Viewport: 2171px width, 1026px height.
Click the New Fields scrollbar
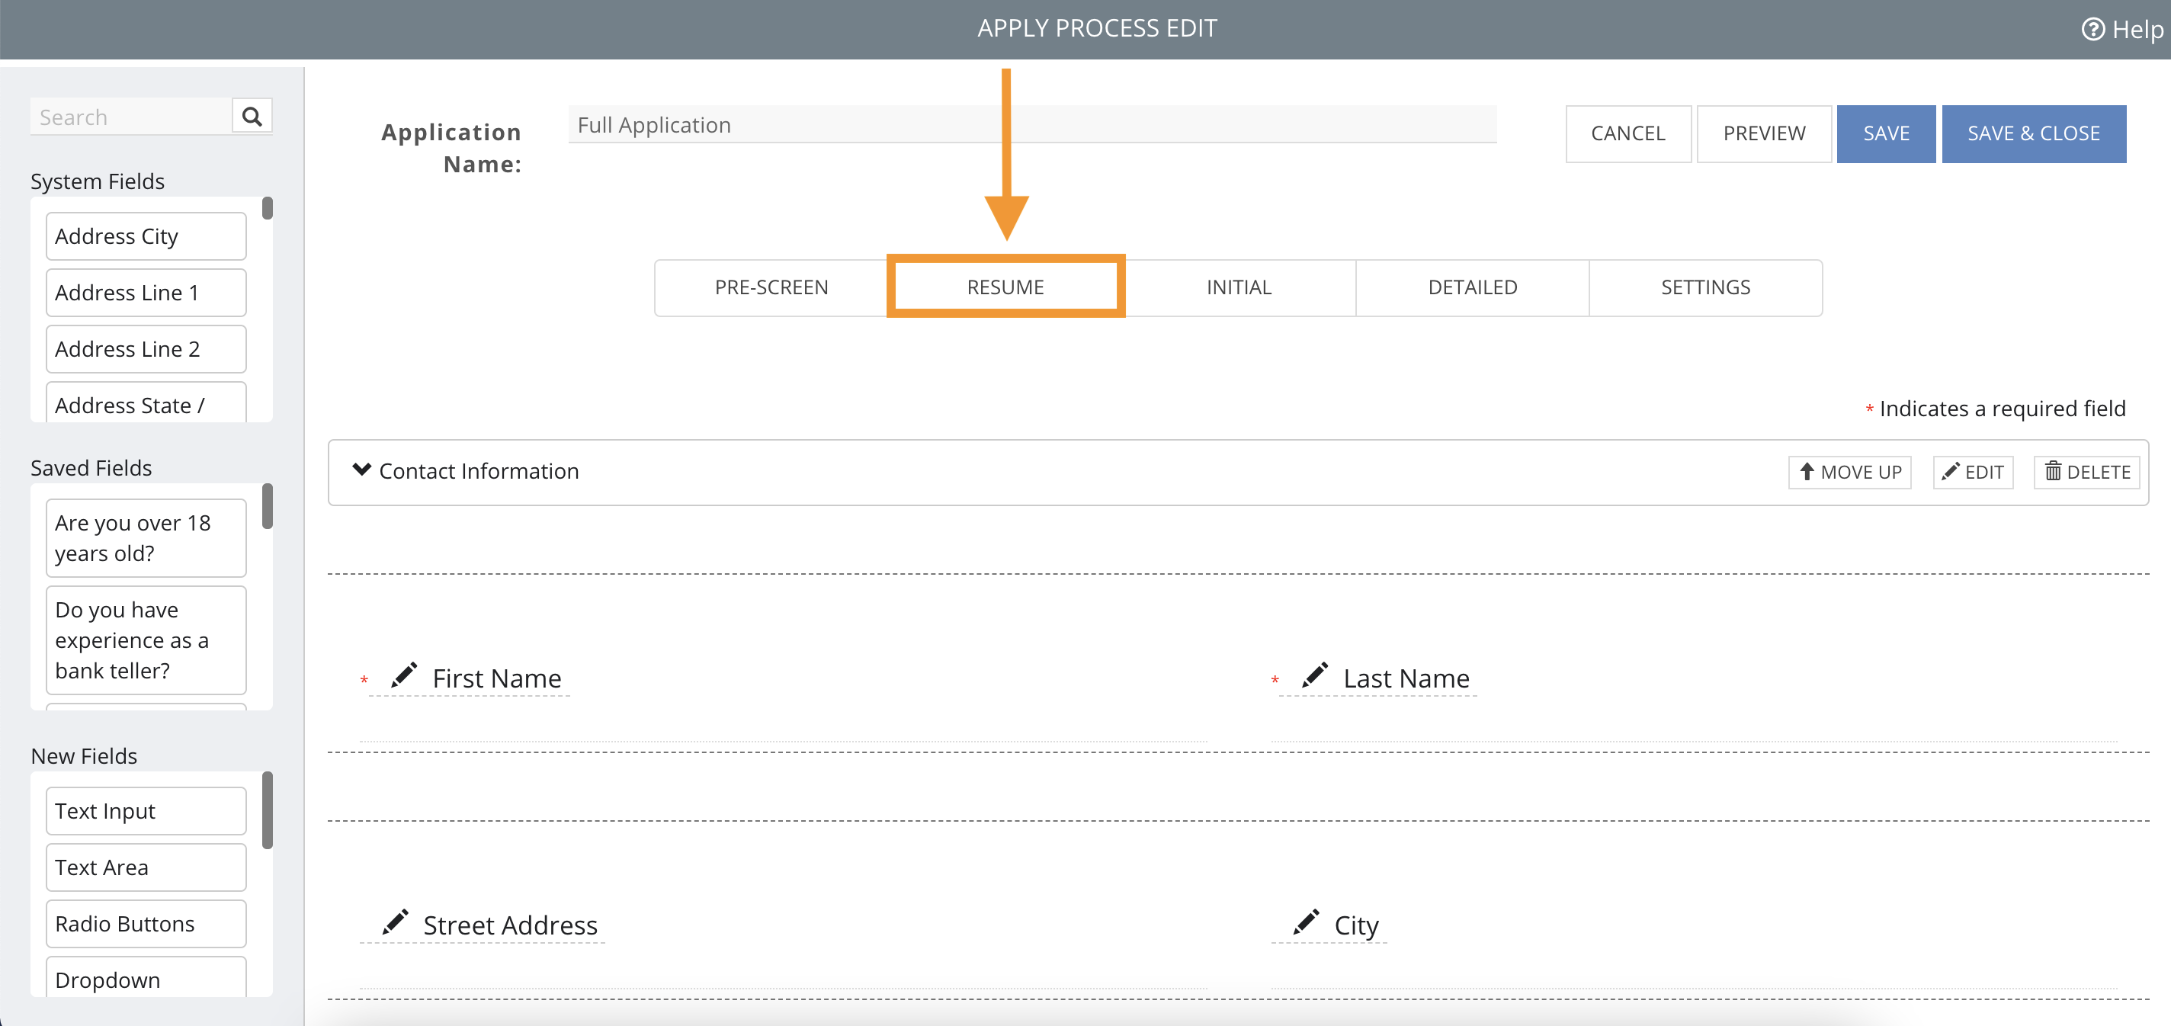(267, 810)
